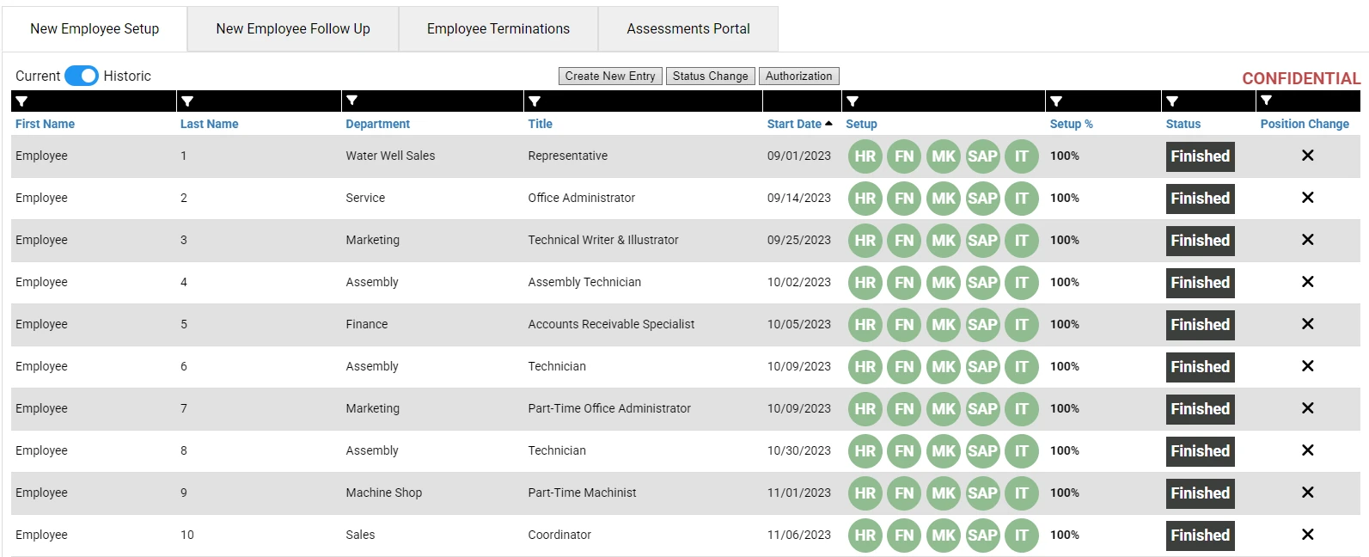Sort by Setup % column header

(1072, 124)
